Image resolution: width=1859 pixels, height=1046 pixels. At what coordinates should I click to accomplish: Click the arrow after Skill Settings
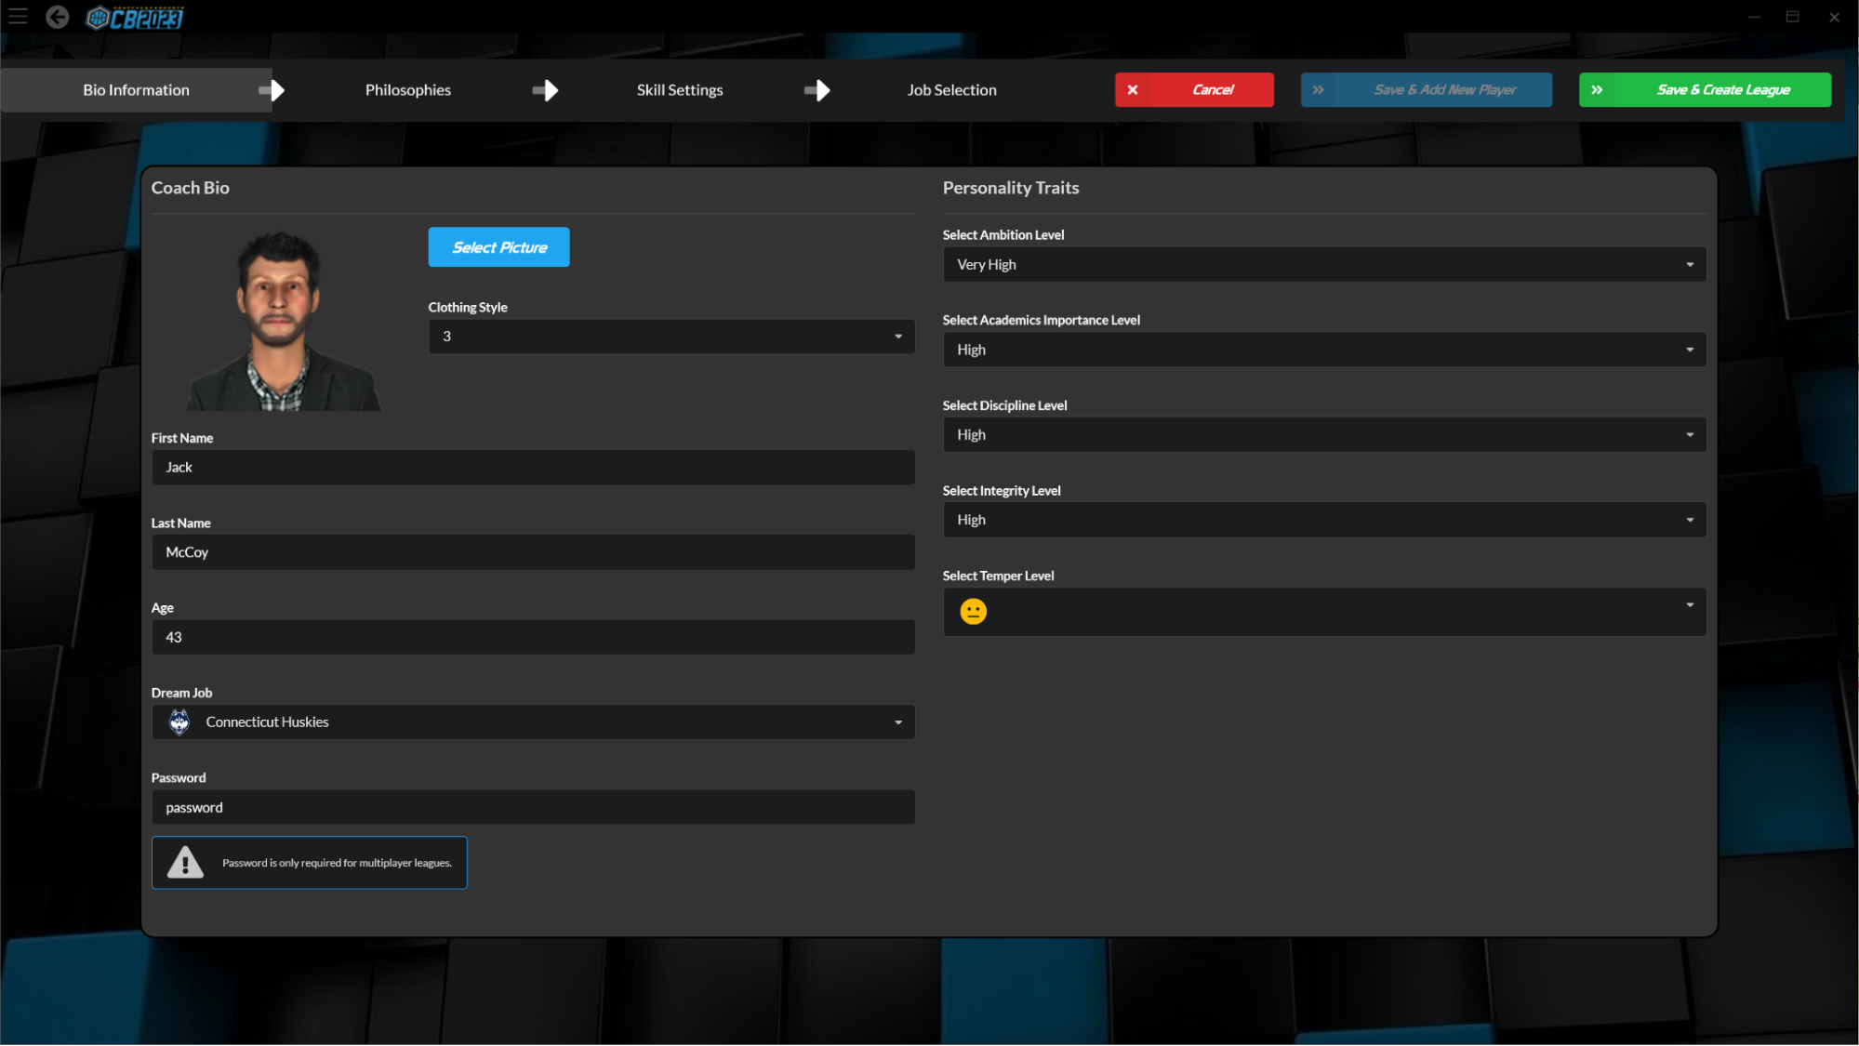coord(817,90)
